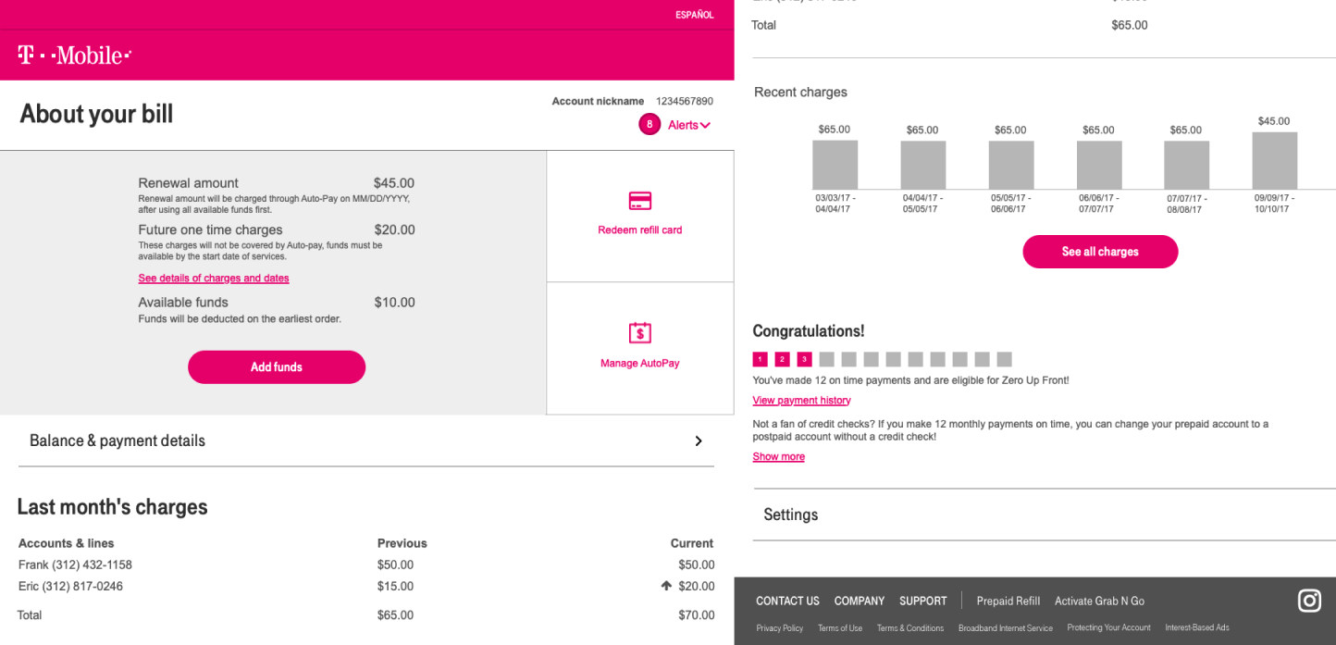Screen dimensions: 1336x645
Task: Open Contact Us in the footer
Action: (x=787, y=601)
